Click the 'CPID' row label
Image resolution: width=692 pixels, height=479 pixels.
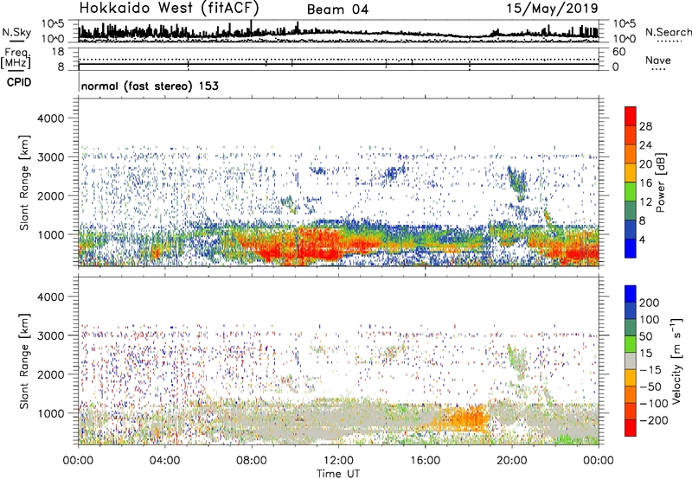19,82
